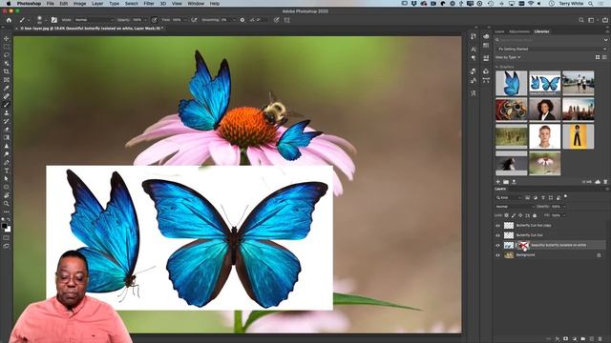This screenshot has height=343, width=611.
Task: Select the Hand tool
Action: 7,195
